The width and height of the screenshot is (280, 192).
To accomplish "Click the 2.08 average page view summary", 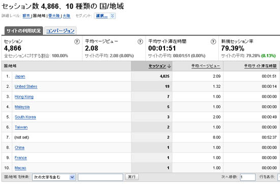I will click(92, 49).
